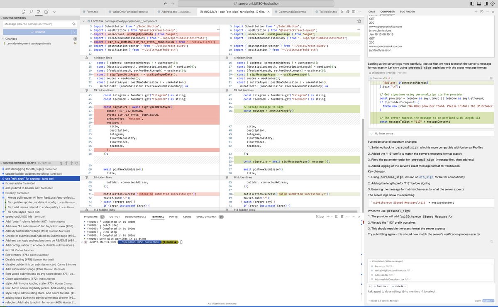
Task: Click the open file icon in diff header
Action: pos(359,21)
